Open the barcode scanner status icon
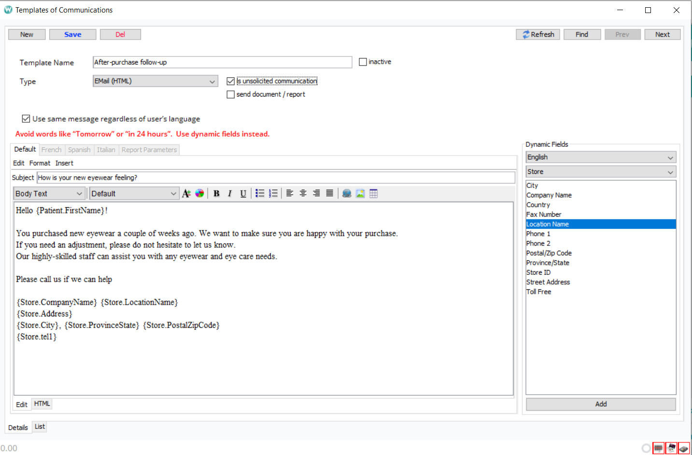 click(x=658, y=448)
